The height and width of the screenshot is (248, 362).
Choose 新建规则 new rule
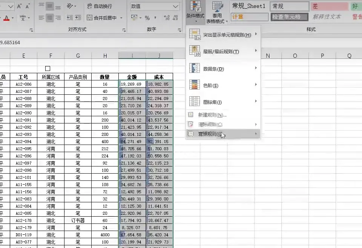tap(223, 115)
